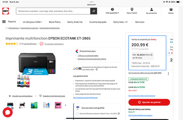The width and height of the screenshot is (183, 120).
Task: Click the wishlist heart icon
Action: pos(41,96)
